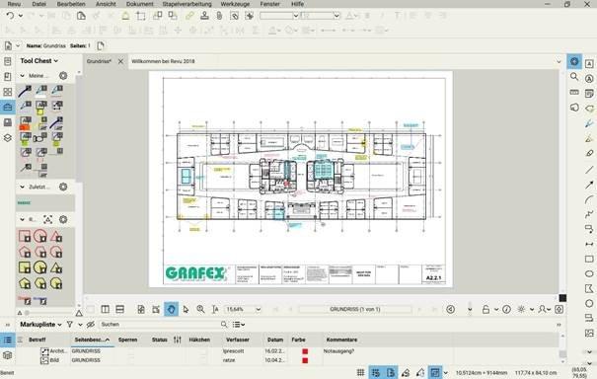Select the Pan hand tool
This screenshot has width=597, height=379.
click(171, 309)
